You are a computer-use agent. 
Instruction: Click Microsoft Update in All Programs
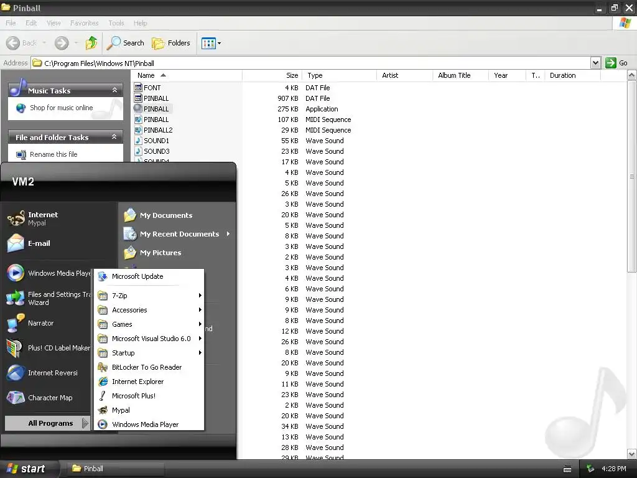click(149, 276)
